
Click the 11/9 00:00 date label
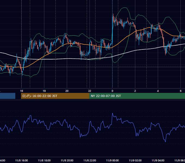tap(112, 161)
